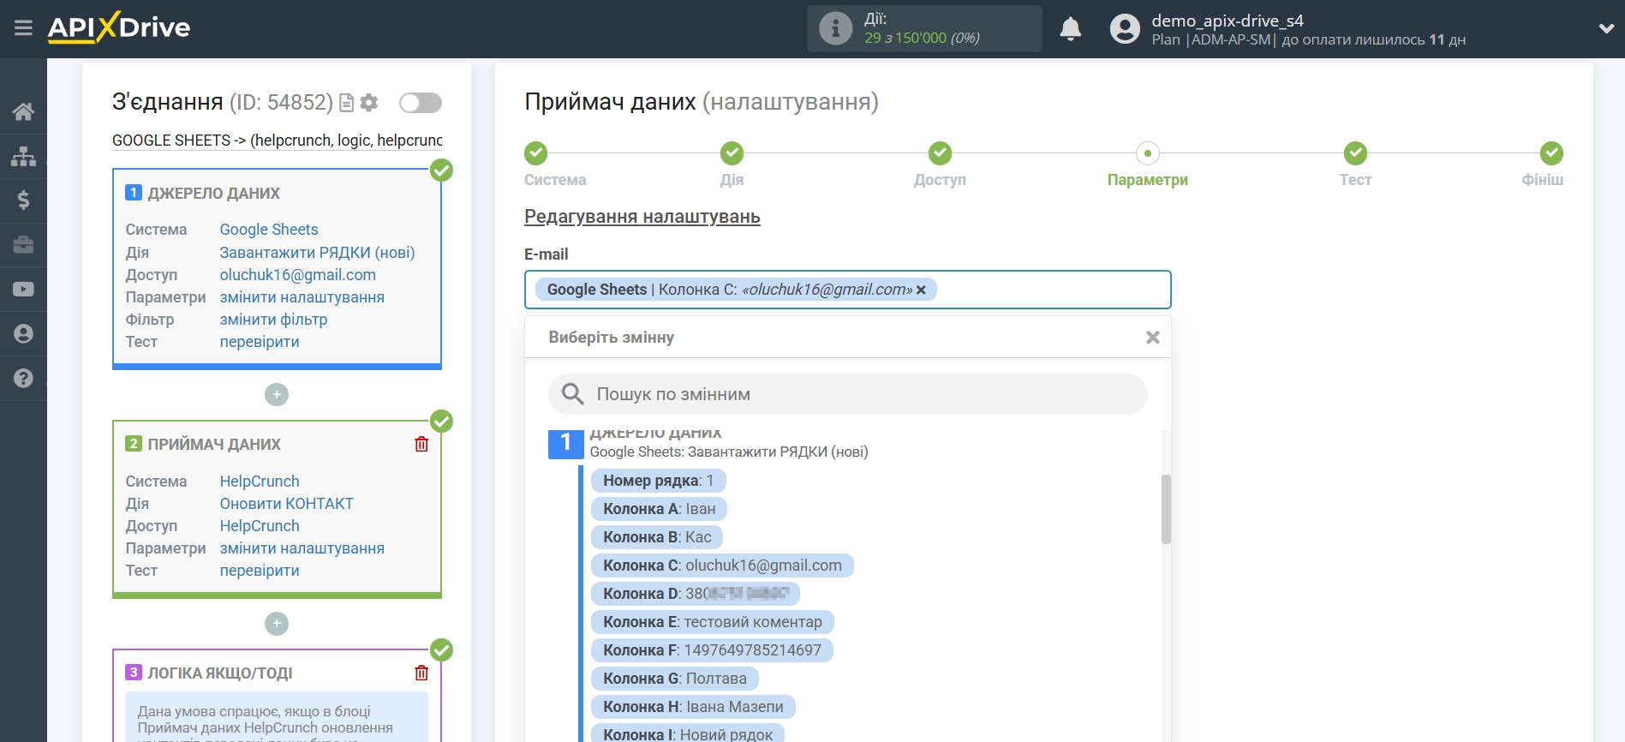The image size is (1625, 742).
Task: Select variable Колонка I: Новий рядок
Action: pos(687,733)
